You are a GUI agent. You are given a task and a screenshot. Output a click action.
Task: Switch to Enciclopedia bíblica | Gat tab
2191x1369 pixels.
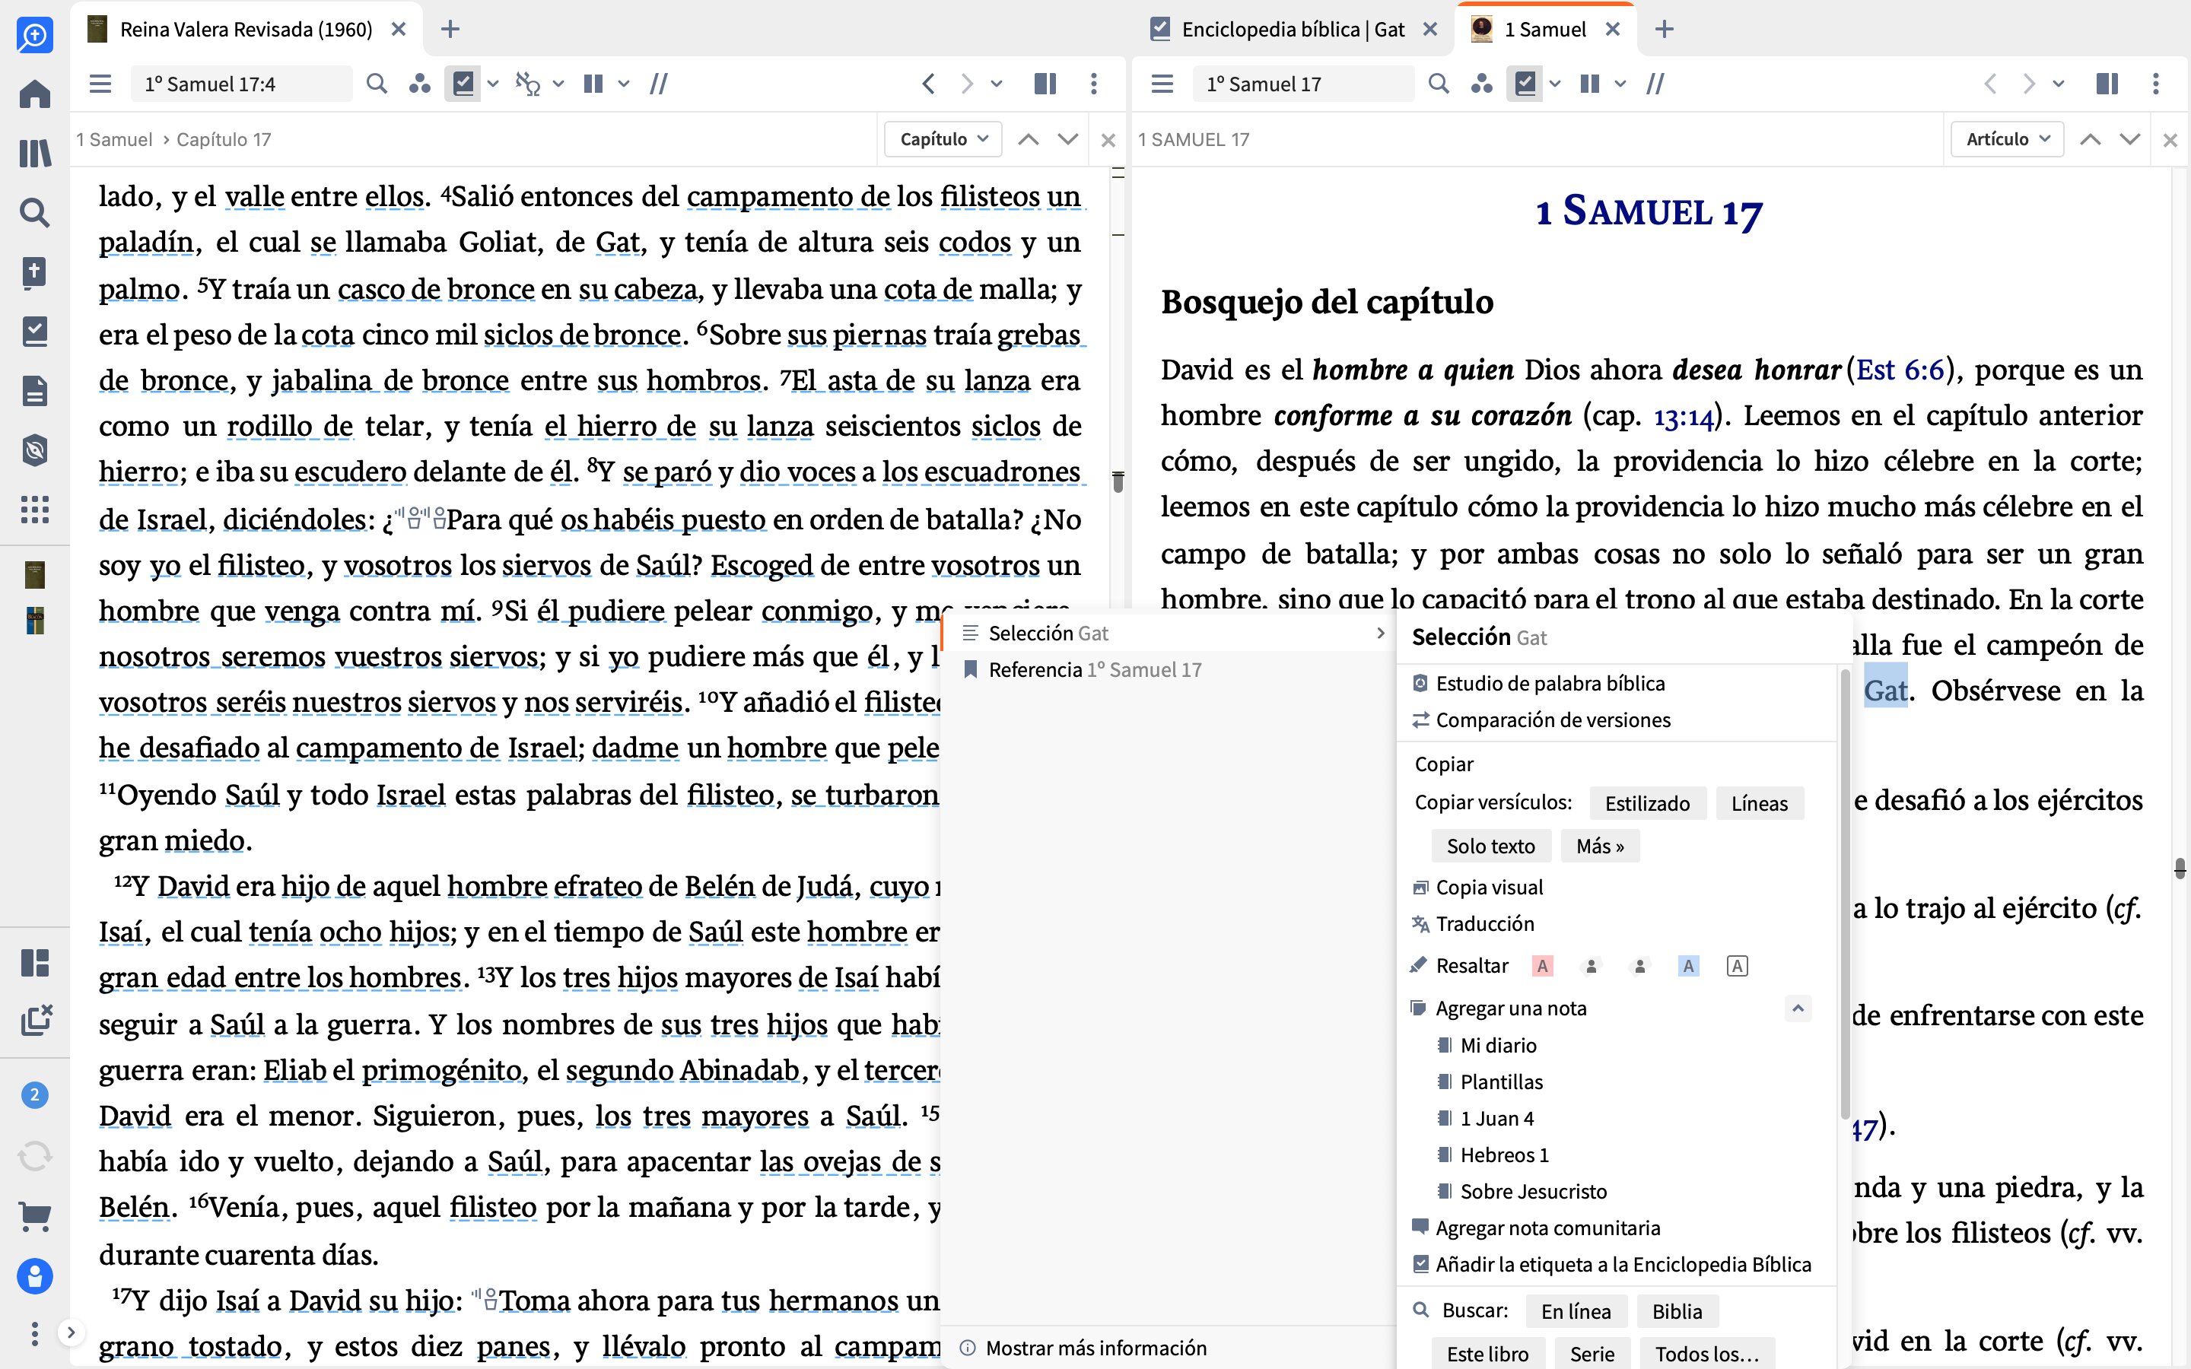pos(1293,29)
